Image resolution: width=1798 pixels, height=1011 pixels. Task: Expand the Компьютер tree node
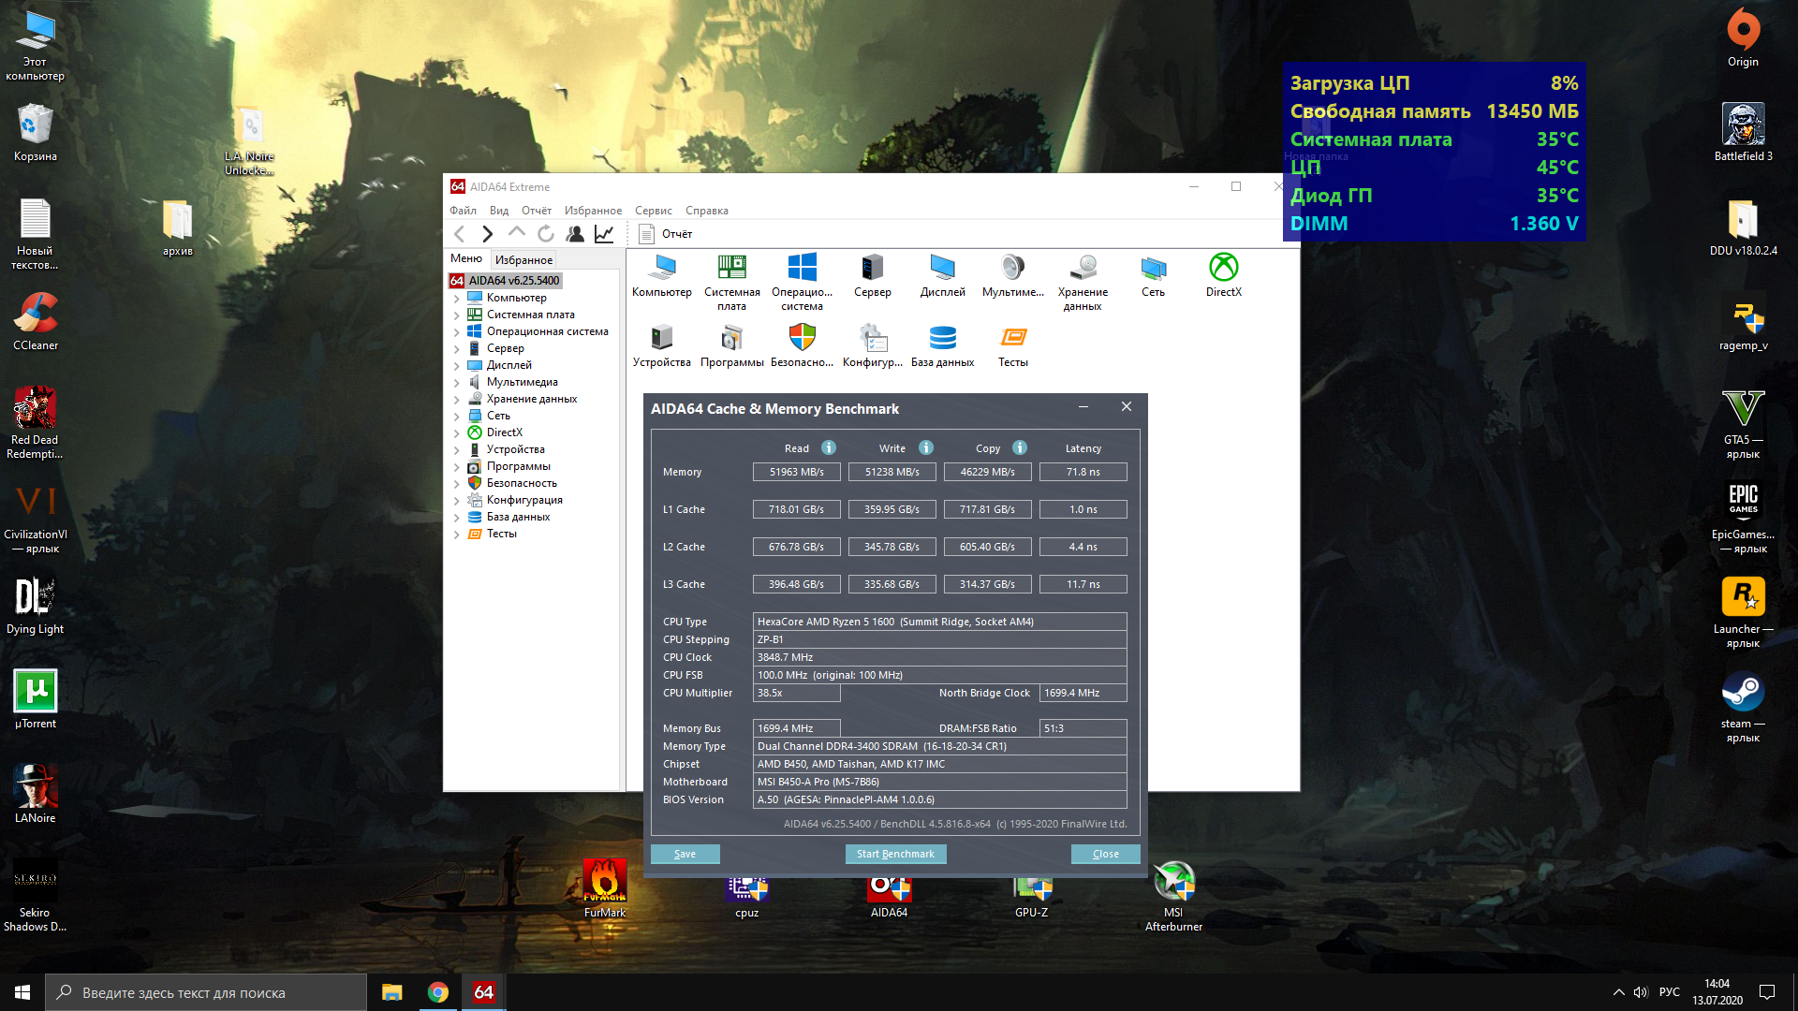coord(457,299)
